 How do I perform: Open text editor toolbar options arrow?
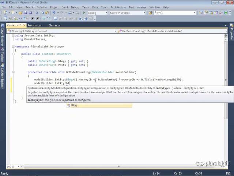click(x=95, y=19)
